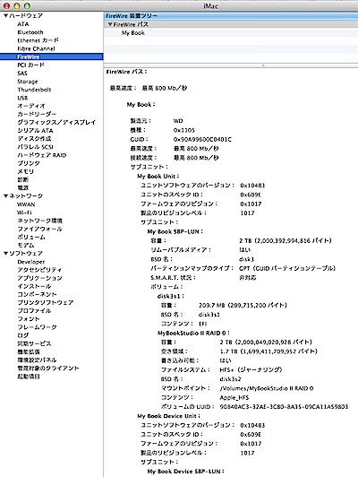Screen dimensions: 358x477
Task: Open Thunderbolt hardware info
Action: click(x=34, y=90)
